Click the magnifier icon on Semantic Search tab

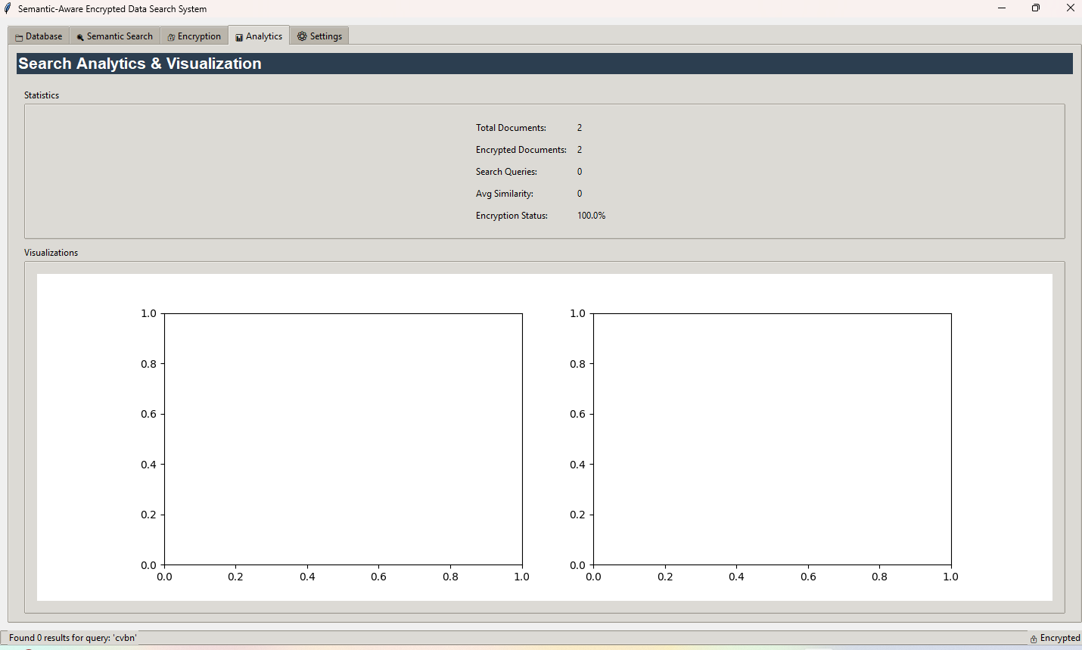click(x=80, y=37)
